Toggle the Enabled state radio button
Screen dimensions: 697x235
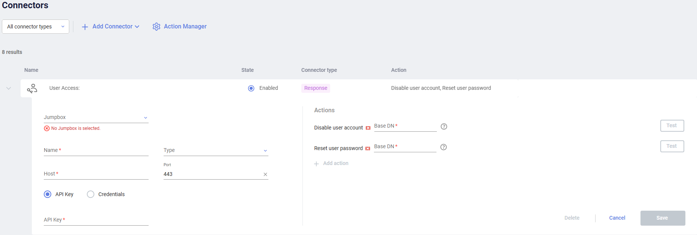point(251,88)
